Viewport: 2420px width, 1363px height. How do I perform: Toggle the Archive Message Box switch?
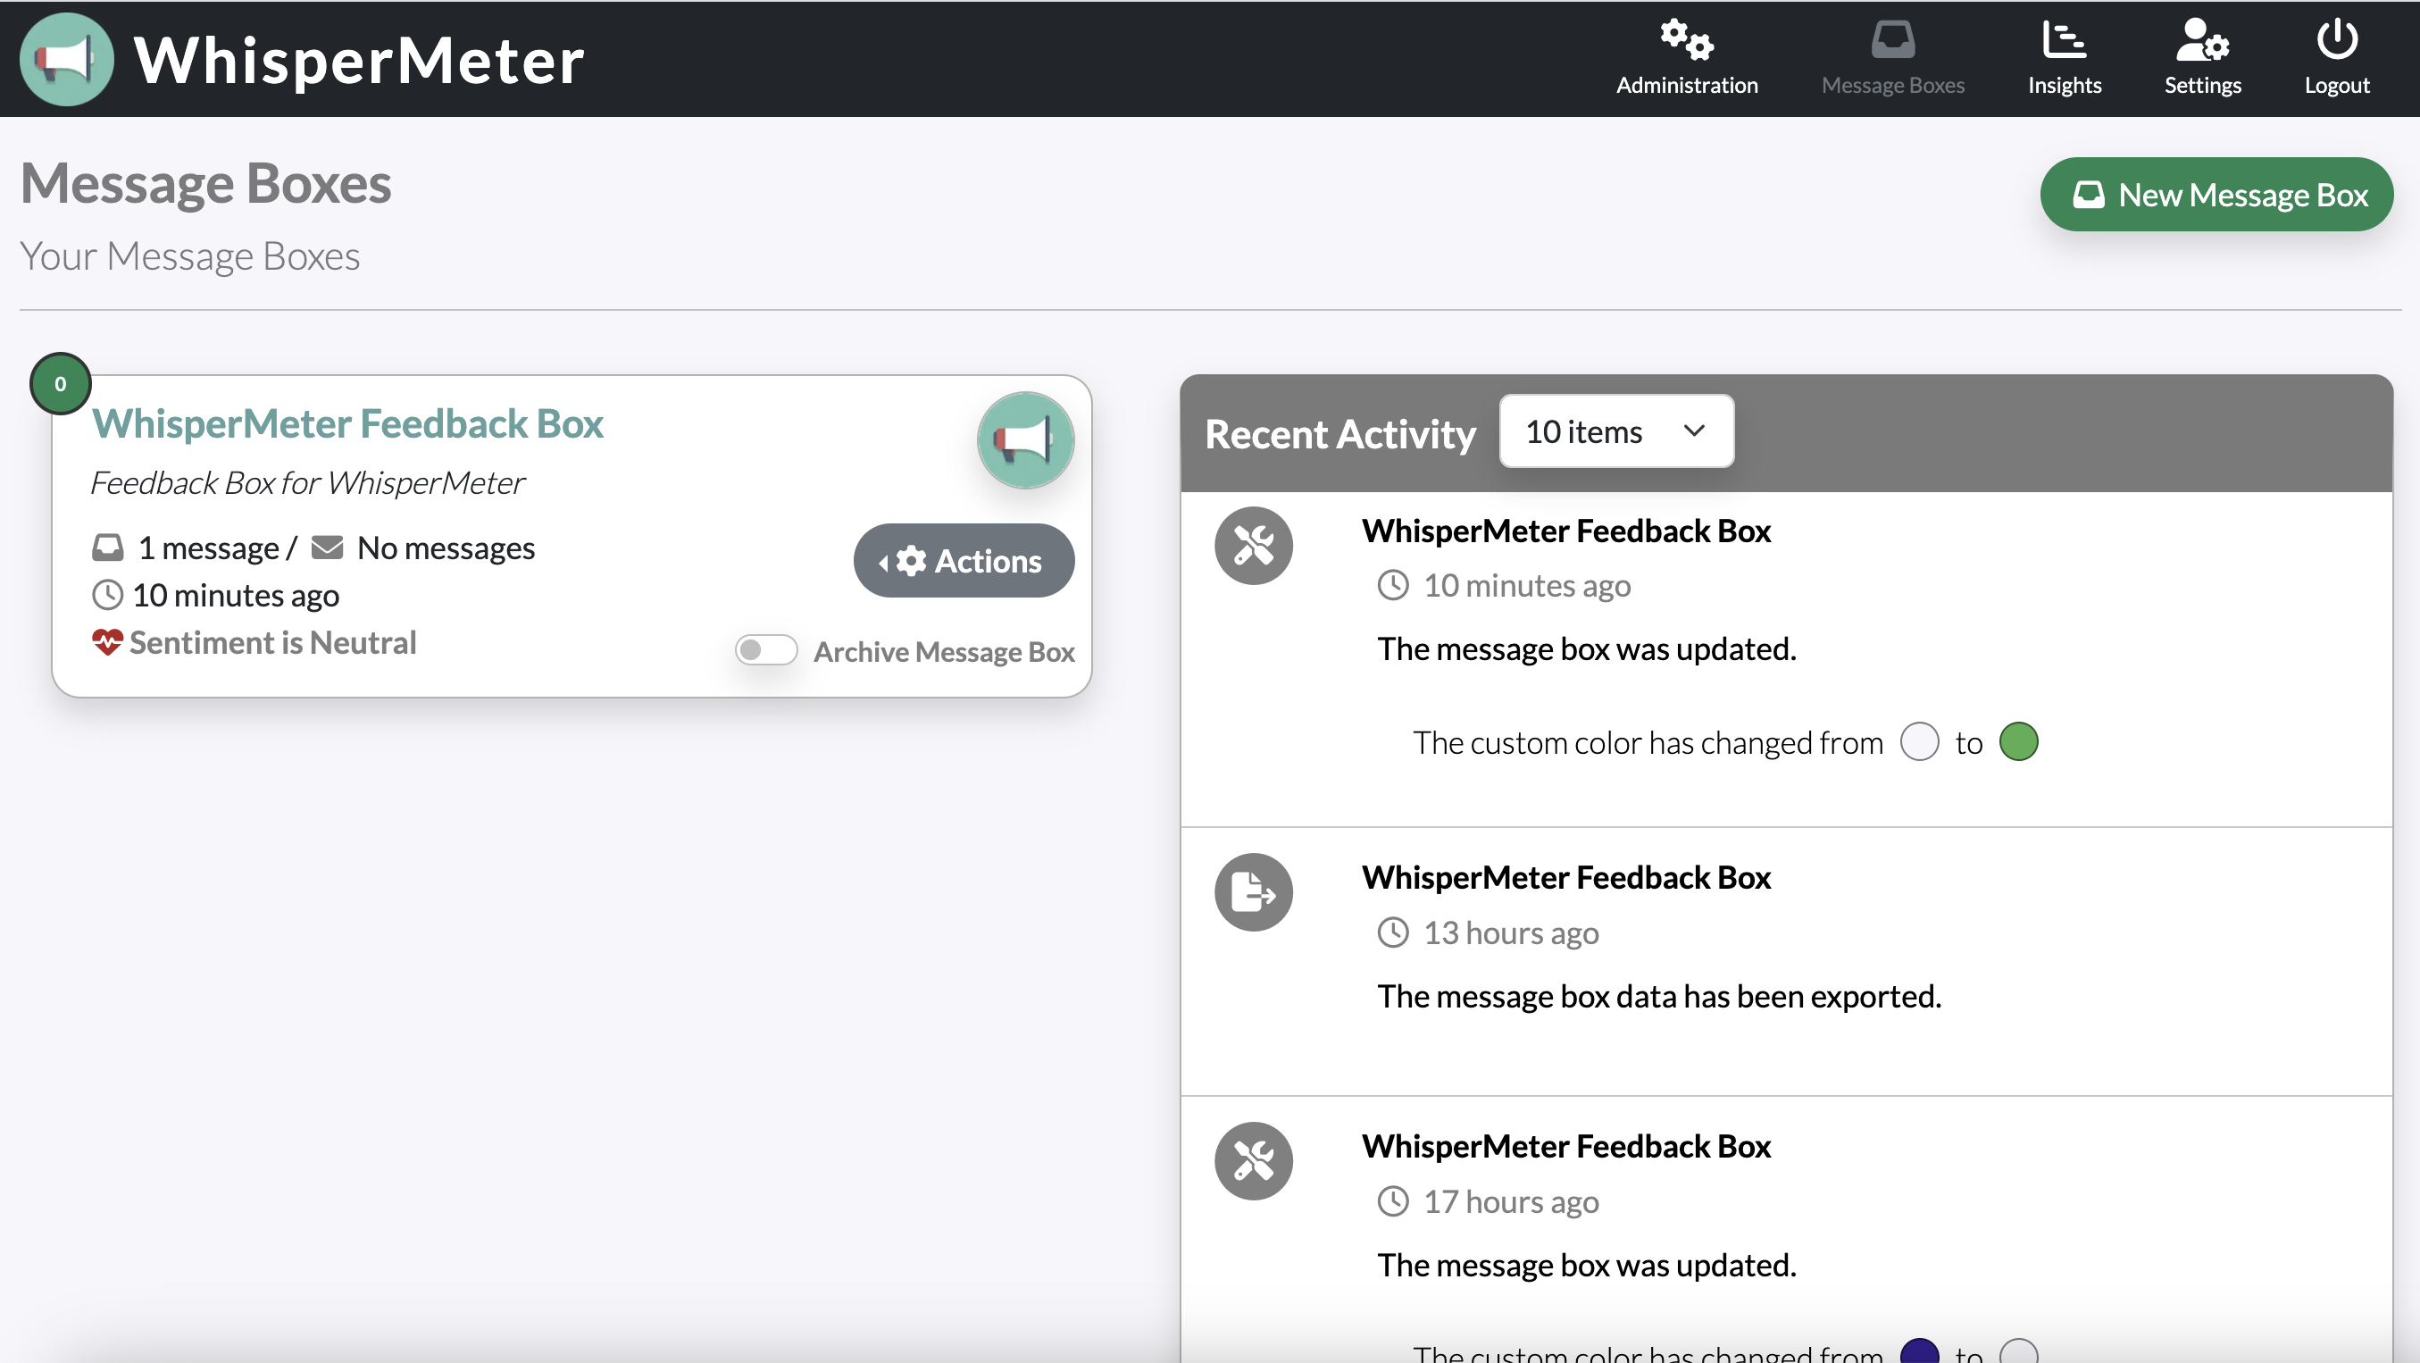point(765,650)
